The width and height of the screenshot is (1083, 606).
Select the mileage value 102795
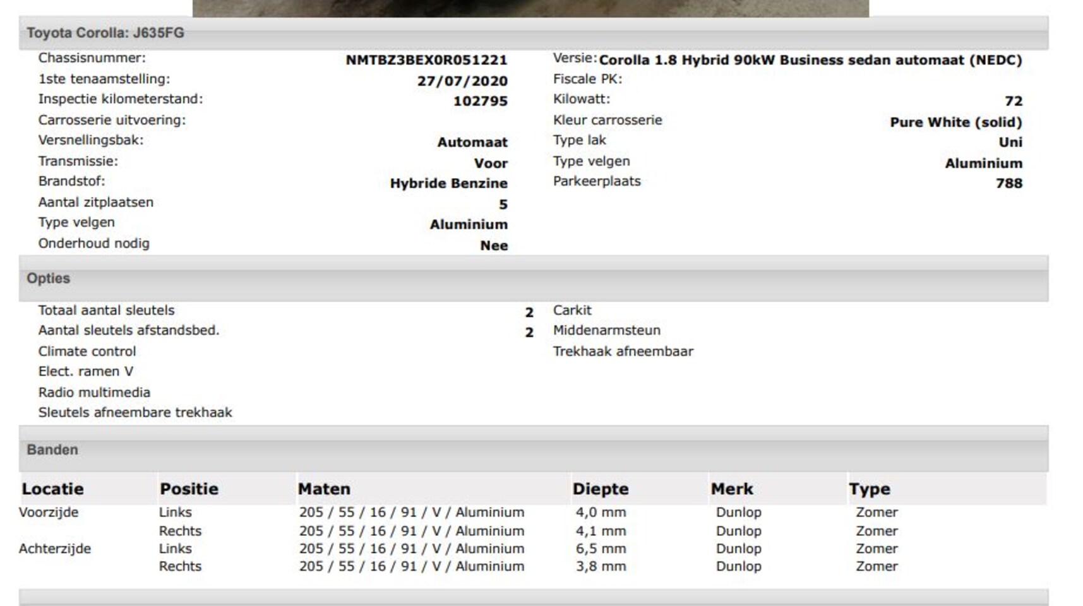480,101
